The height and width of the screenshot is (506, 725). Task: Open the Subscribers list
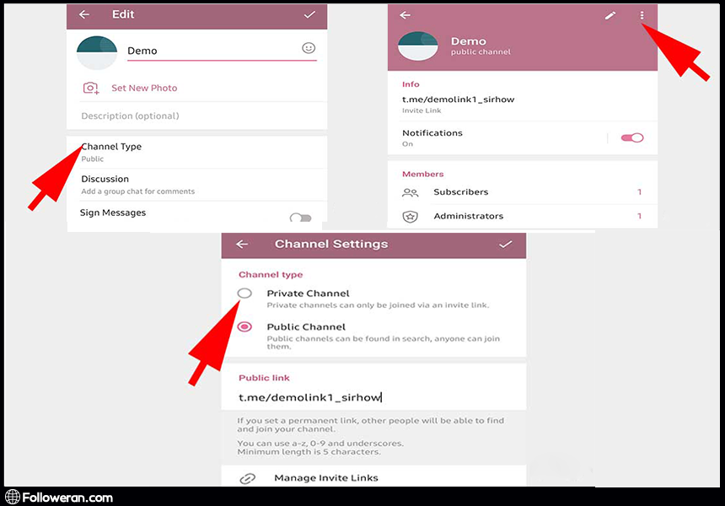tap(460, 192)
